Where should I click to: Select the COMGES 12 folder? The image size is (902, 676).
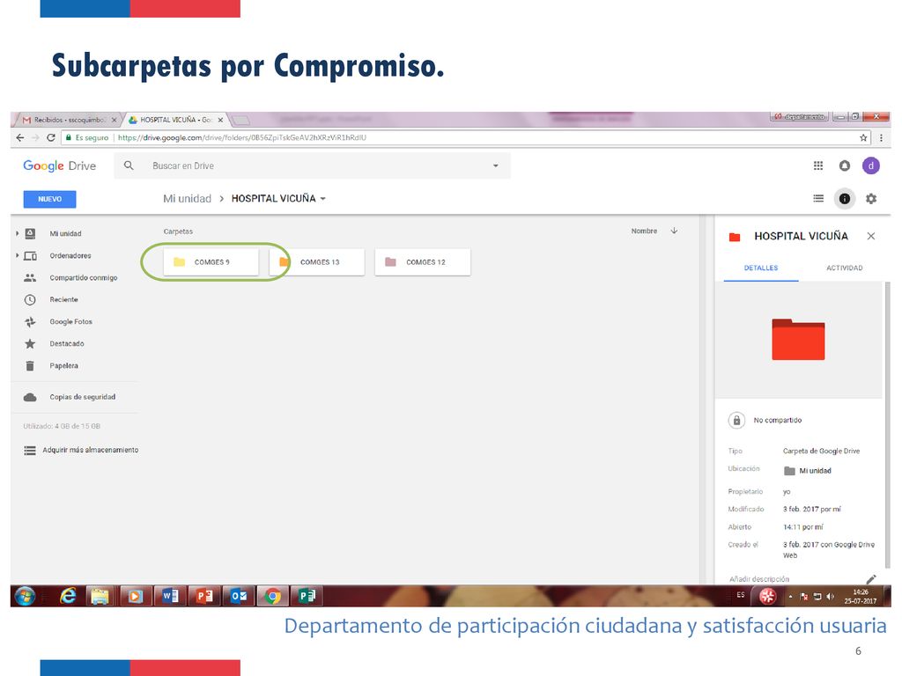[x=422, y=262]
